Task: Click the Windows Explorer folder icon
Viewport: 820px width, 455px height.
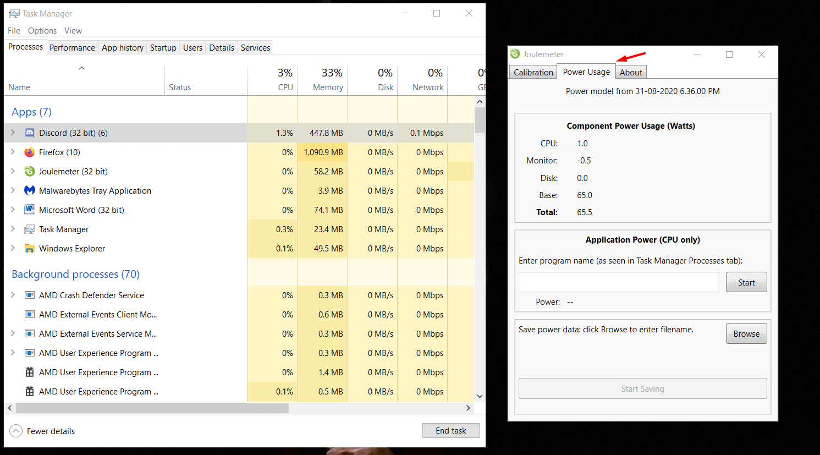Action: click(30, 249)
